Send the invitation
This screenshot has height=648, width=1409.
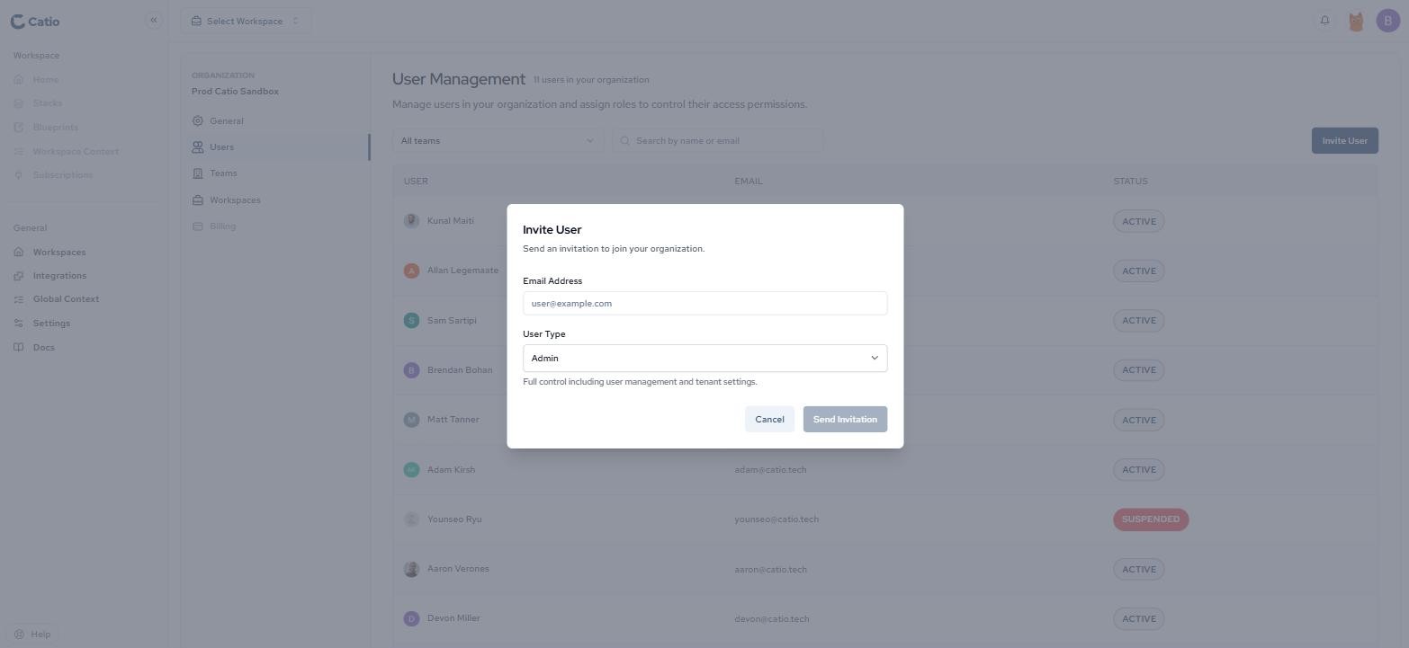click(x=845, y=420)
